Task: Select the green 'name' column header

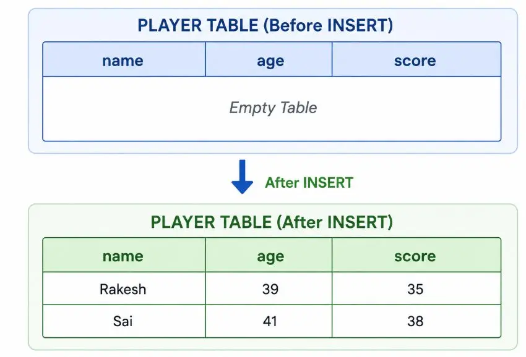Action: coord(124,255)
